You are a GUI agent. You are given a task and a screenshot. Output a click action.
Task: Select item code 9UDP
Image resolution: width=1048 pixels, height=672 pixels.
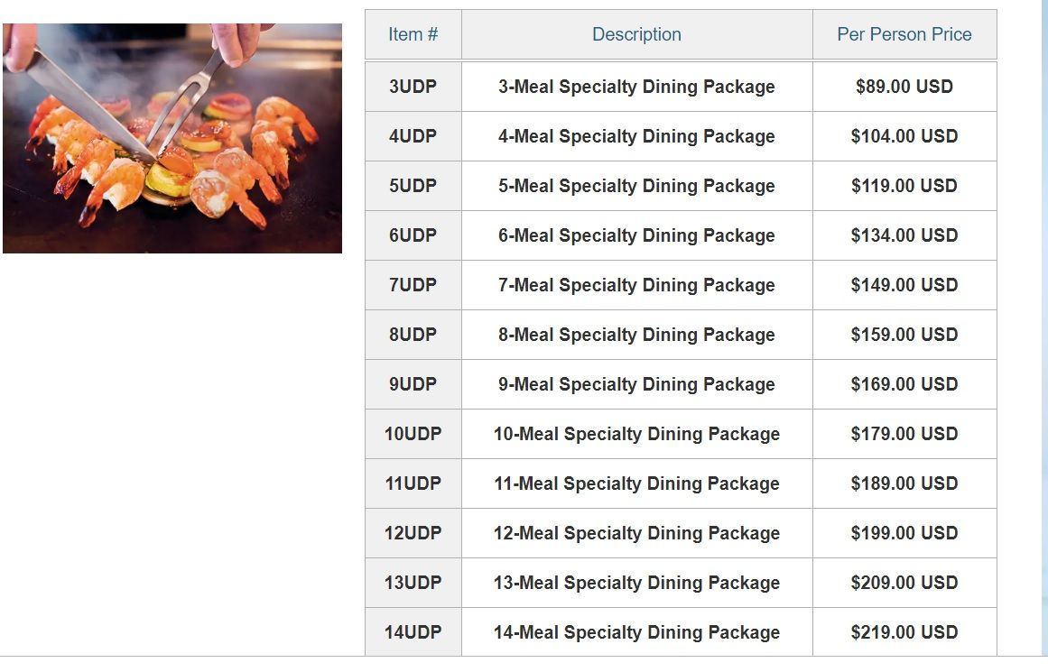tap(413, 384)
